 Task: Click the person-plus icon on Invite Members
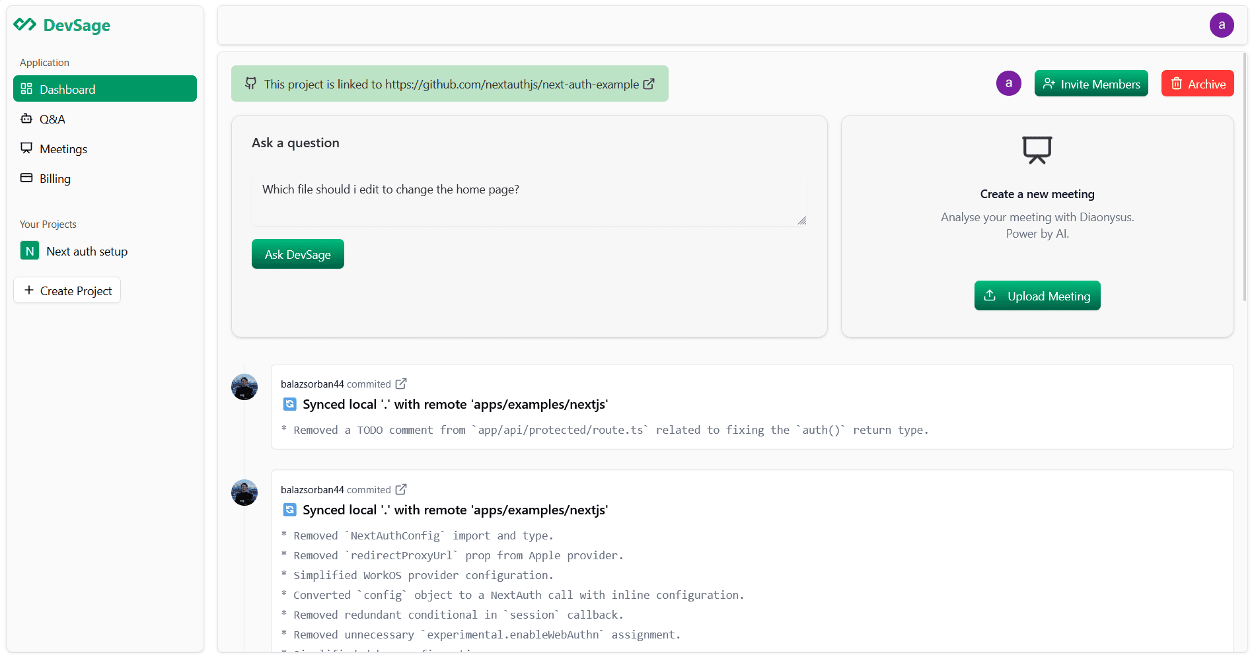(1049, 83)
